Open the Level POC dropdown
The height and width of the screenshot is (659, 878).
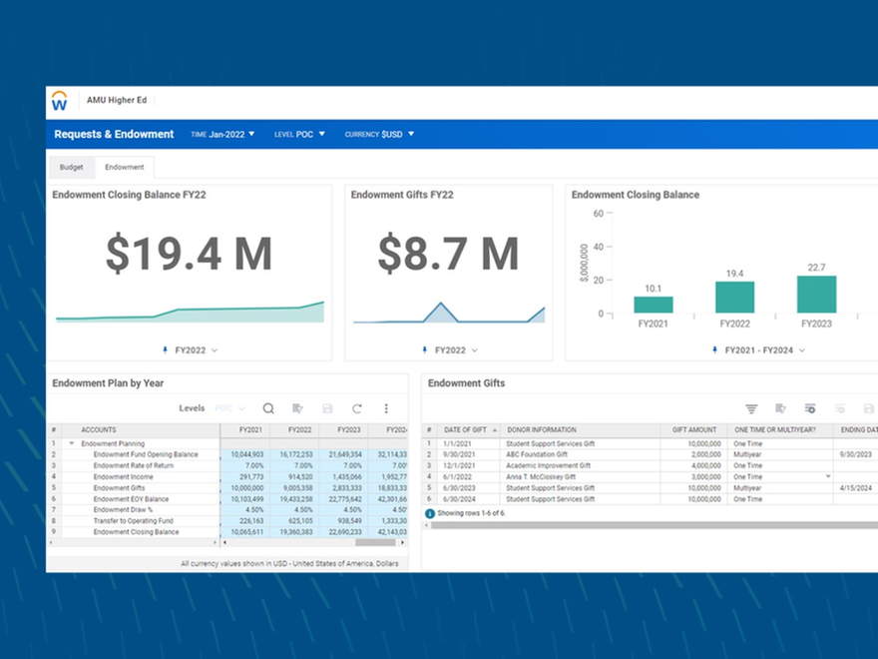coord(299,133)
